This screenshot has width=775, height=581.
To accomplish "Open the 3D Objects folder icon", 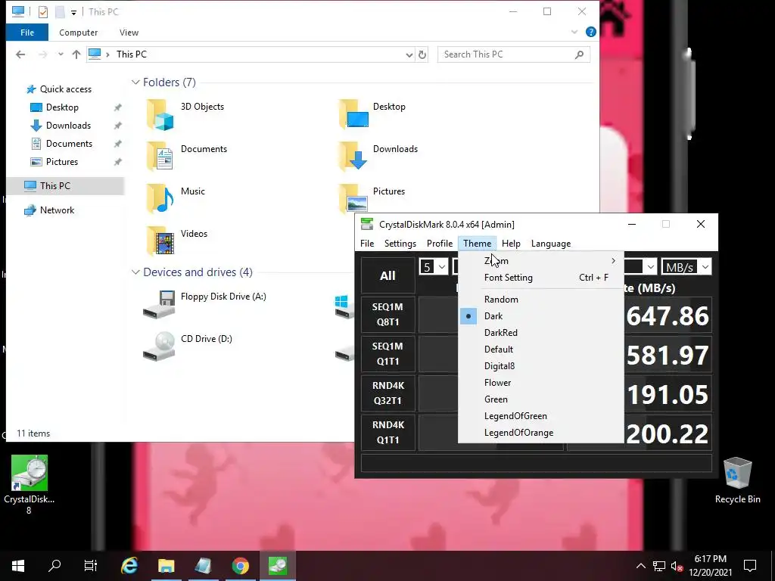I will [160, 114].
